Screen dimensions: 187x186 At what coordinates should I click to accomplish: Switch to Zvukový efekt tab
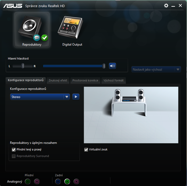click(58, 80)
